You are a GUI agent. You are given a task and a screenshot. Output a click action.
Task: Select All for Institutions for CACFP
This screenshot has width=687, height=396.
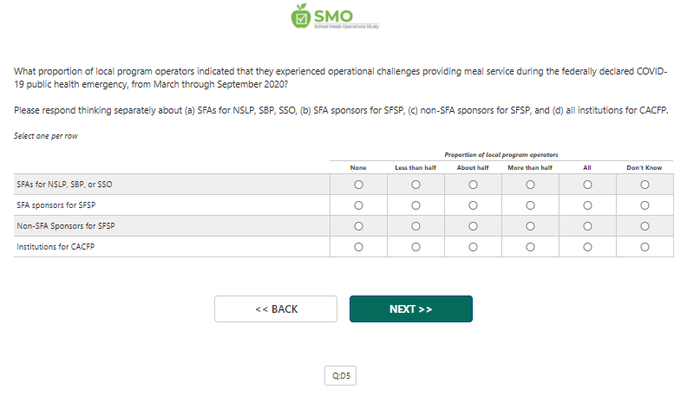tap(587, 247)
